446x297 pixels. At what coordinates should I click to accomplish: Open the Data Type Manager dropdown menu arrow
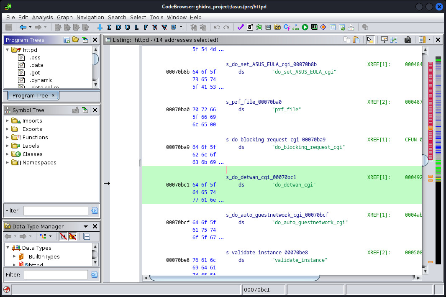(86, 226)
